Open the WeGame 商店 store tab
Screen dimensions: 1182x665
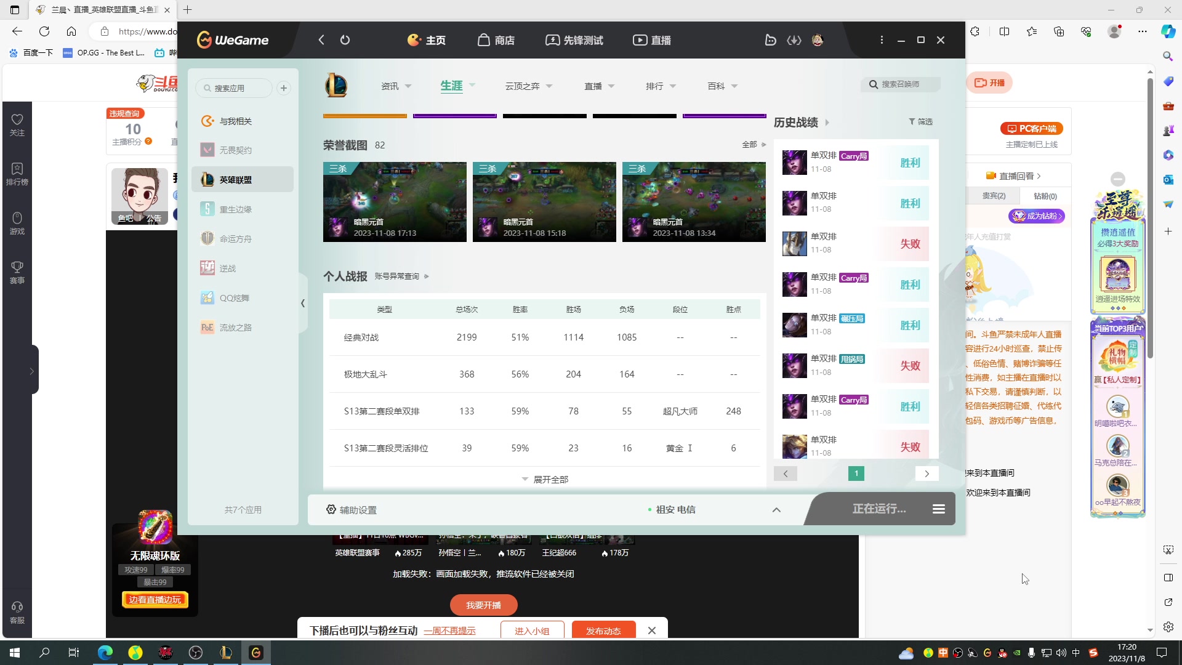(496, 40)
